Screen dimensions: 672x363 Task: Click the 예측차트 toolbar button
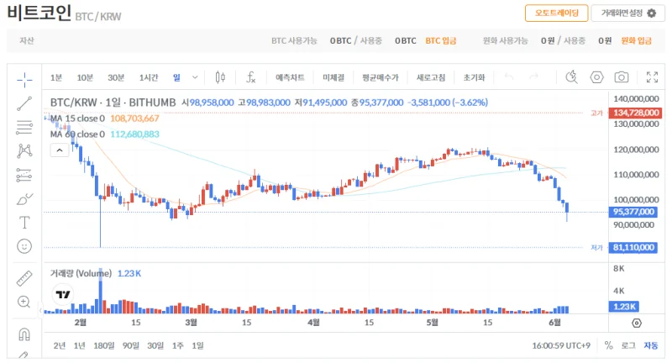[x=290, y=77]
